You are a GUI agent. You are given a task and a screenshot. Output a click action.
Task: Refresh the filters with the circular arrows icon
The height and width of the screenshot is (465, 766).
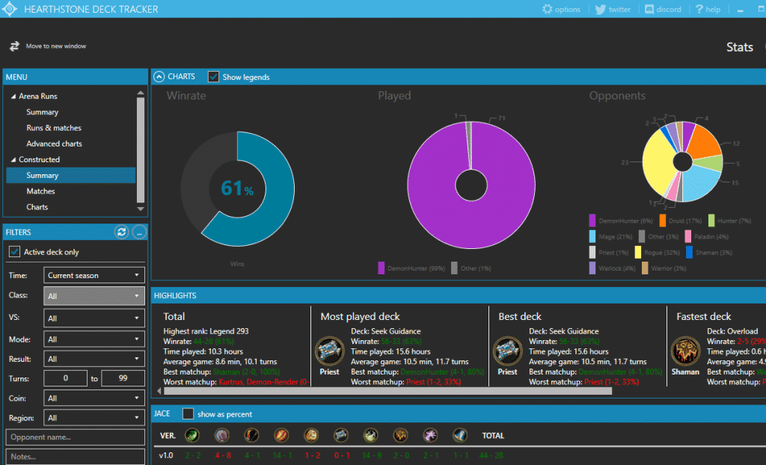pos(121,232)
